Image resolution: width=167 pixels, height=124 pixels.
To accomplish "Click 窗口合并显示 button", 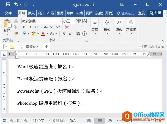I will [x=151, y=47].
